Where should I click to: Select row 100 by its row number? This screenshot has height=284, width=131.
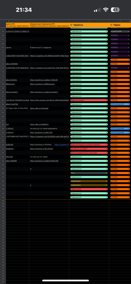(3, 173)
